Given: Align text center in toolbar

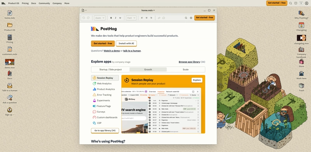Looking at the screenshot, I should 147,18.
